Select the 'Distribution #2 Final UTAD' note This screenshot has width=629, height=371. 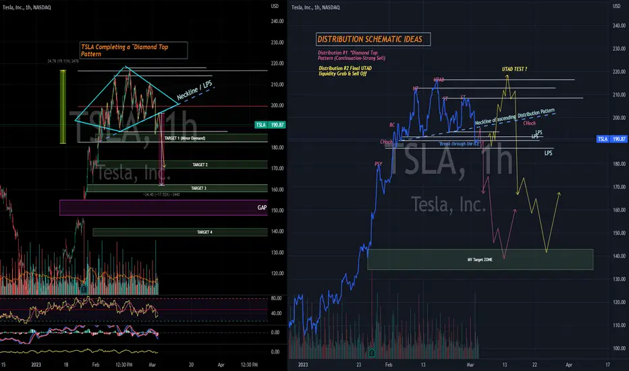coord(345,71)
